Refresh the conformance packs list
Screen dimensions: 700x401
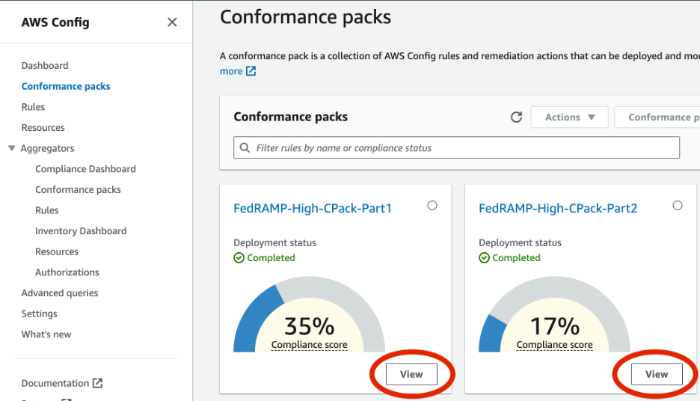(x=516, y=117)
